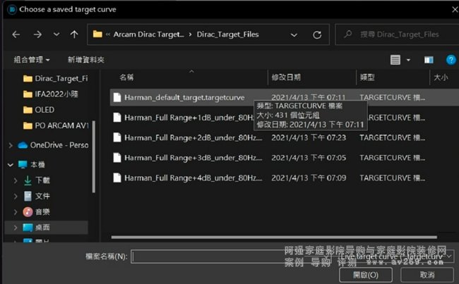Expand the OneDrive tree node
Screen dimensions: 459x284
[11, 145]
